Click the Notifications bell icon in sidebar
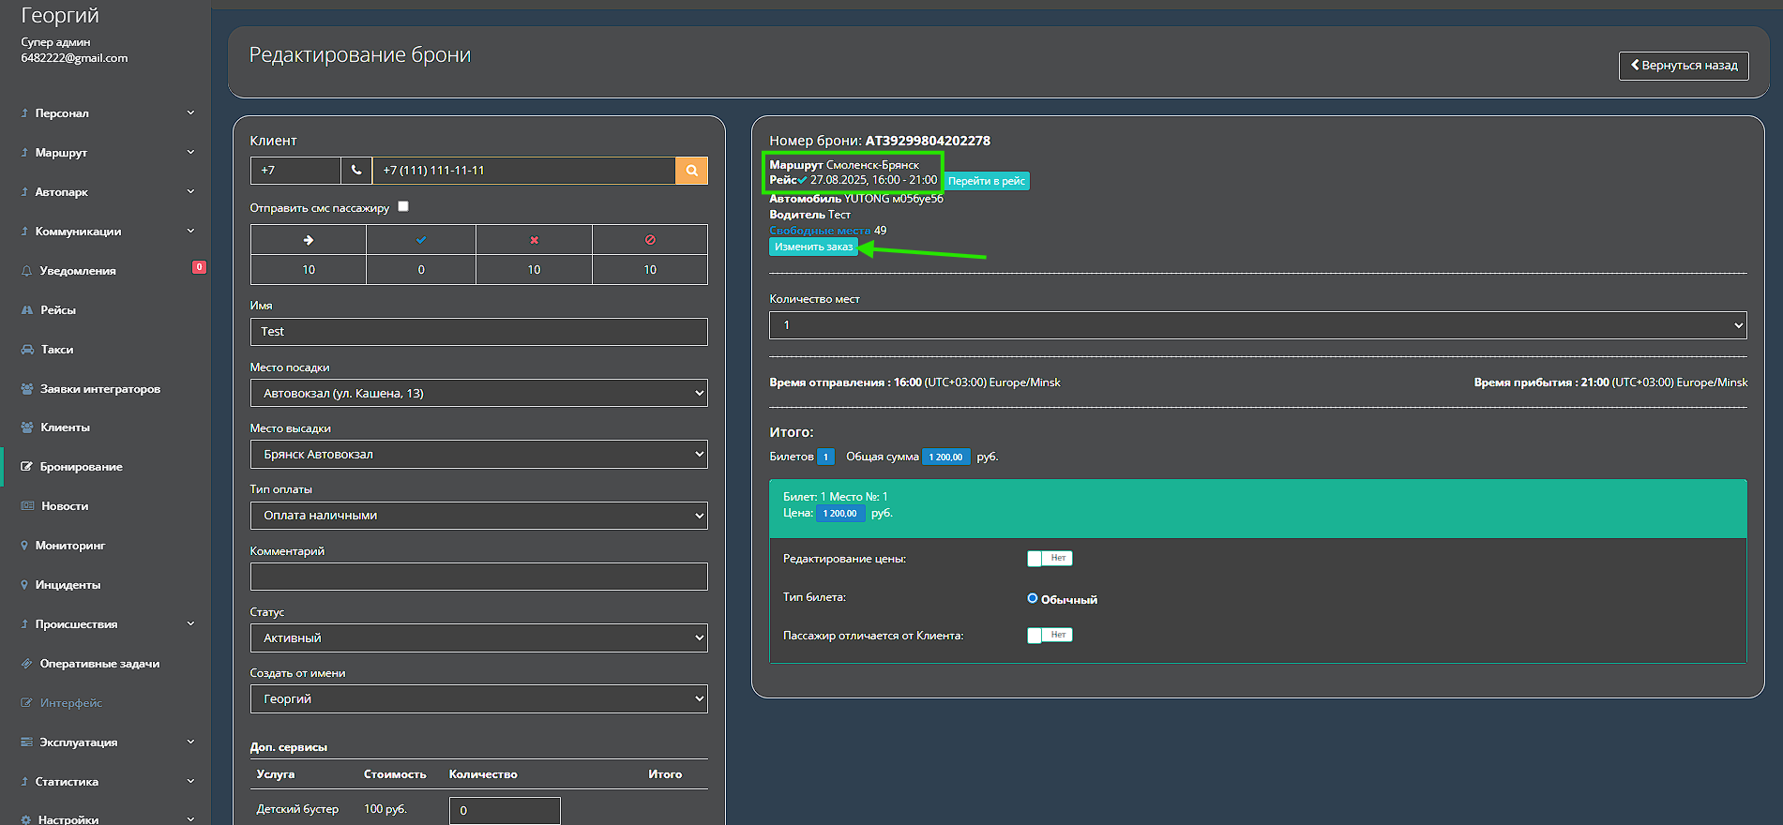Screen dimensions: 1783x825 point(26,271)
